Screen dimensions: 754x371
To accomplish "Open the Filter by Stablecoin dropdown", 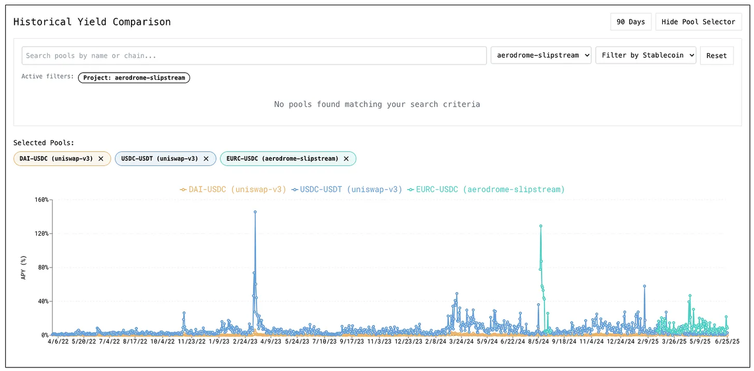I will pyautogui.click(x=646, y=55).
